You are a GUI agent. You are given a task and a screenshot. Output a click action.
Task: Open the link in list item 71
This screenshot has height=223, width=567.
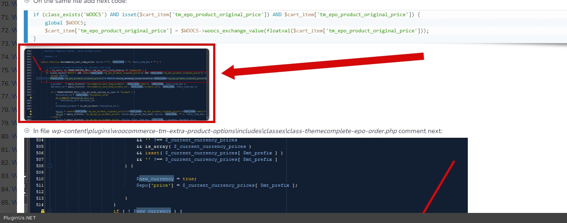pyautogui.click(x=14, y=17)
